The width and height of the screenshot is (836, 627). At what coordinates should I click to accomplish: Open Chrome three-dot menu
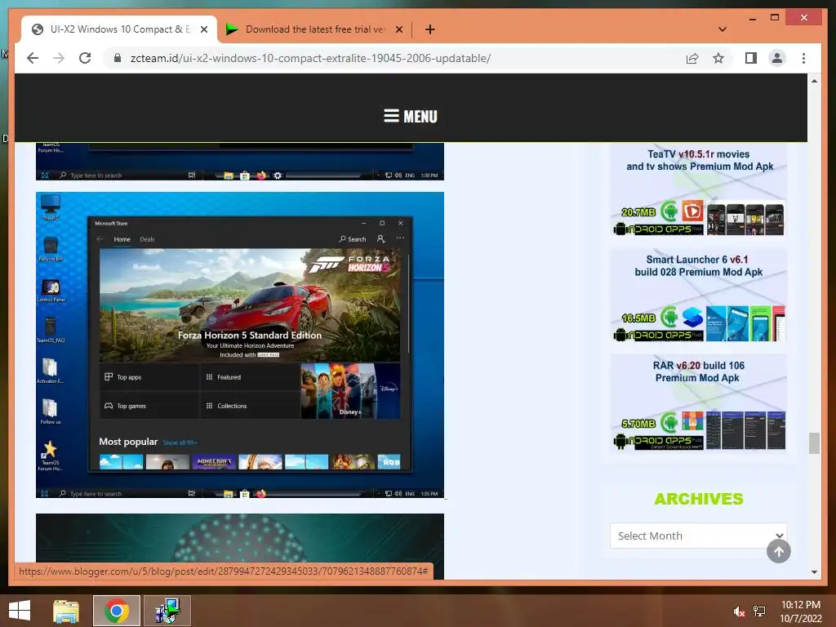pos(803,58)
